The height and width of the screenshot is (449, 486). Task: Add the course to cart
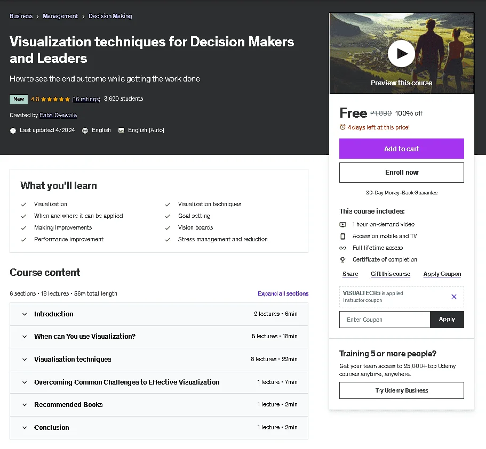(401, 149)
